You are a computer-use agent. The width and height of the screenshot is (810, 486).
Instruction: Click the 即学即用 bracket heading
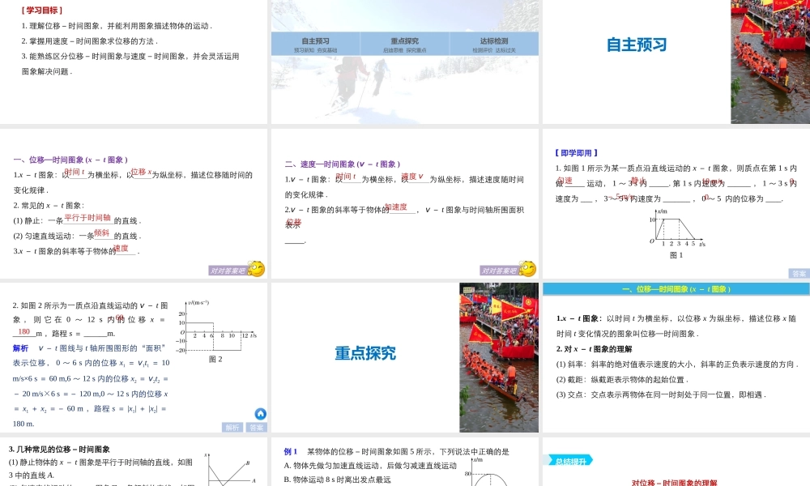[576, 152]
